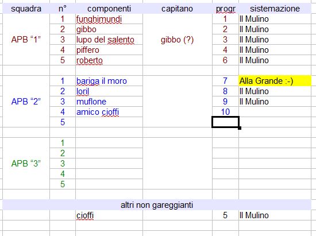This screenshot has width=316, height=236.
Task: Select the progr cell containing 10
Action: [225, 111]
